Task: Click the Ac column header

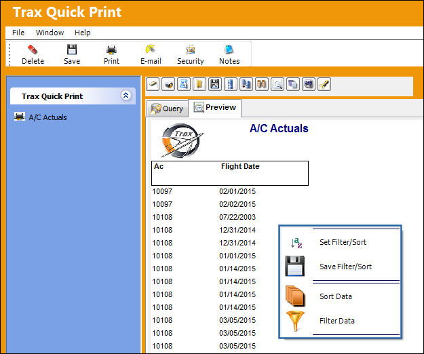Action: (x=159, y=166)
